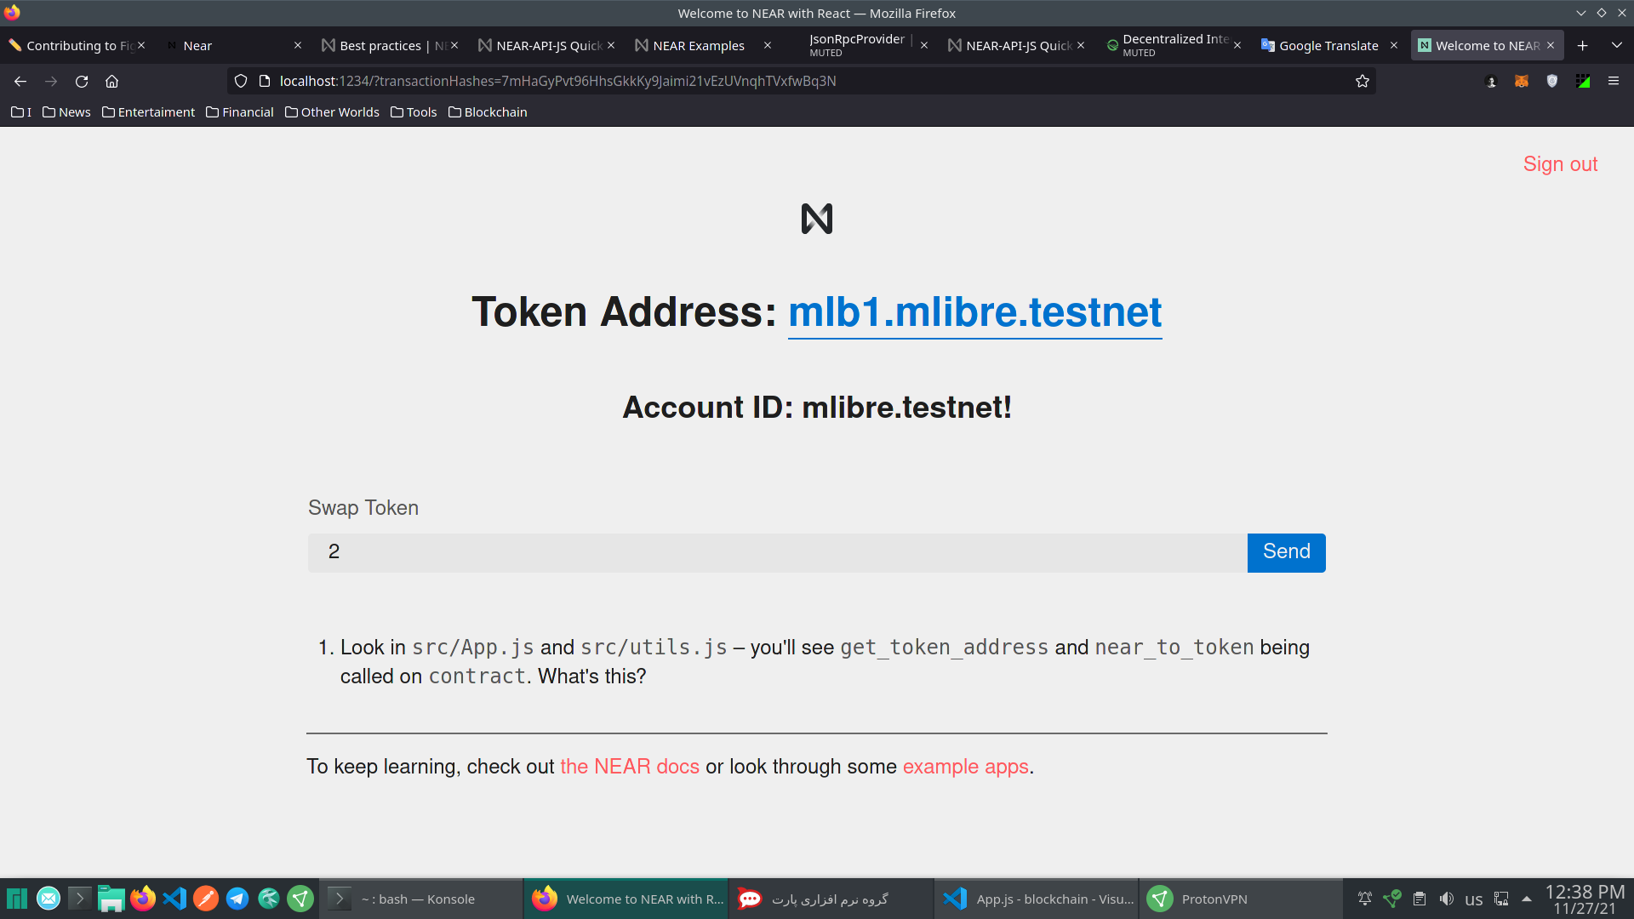Launch Telegram from the taskbar

point(237,899)
